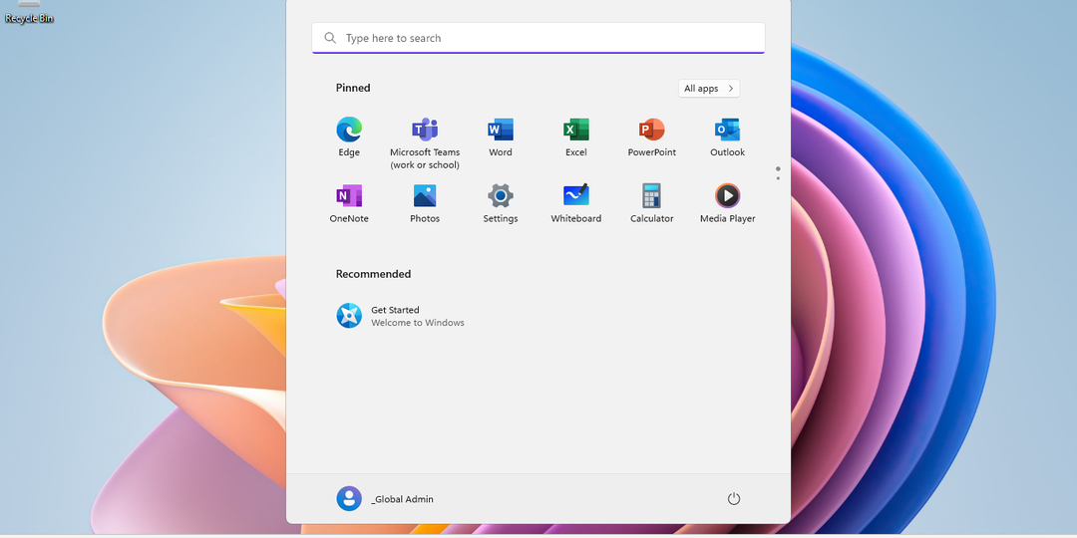Open Word from the Start menu
Image resolution: width=1077 pixels, height=538 pixels.
[x=500, y=137]
